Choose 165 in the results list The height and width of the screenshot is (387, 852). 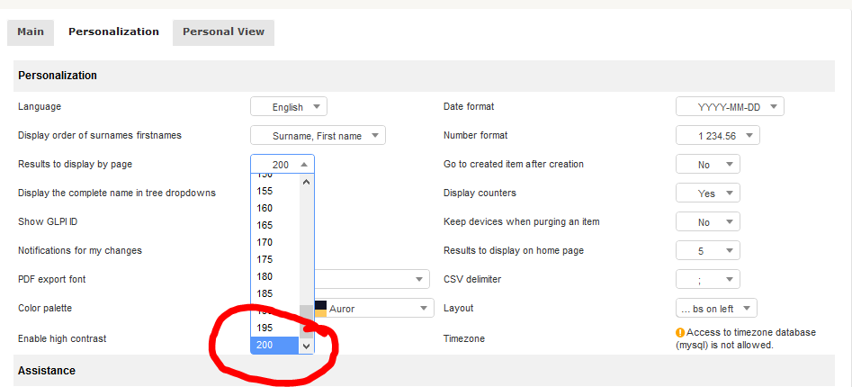[x=275, y=225]
